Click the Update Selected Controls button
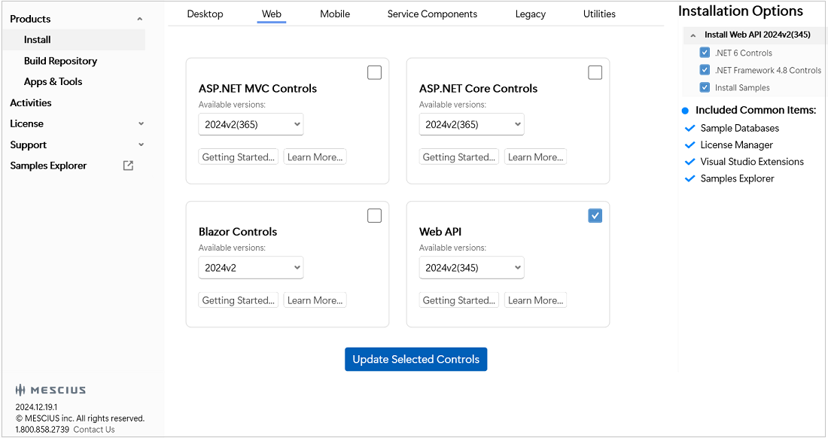Image resolution: width=828 pixels, height=438 pixels. click(416, 359)
